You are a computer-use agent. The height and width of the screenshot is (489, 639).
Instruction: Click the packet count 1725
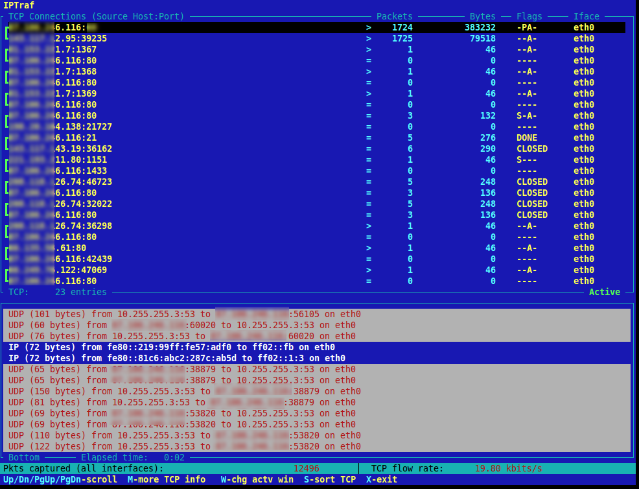[402, 38]
